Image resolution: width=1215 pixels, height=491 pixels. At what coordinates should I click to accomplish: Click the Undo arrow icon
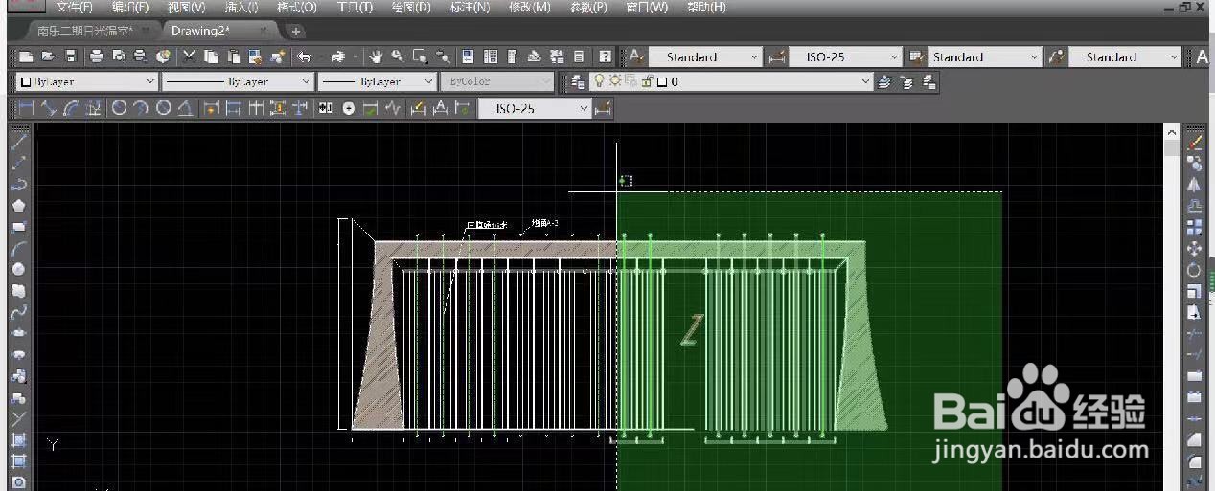305,56
